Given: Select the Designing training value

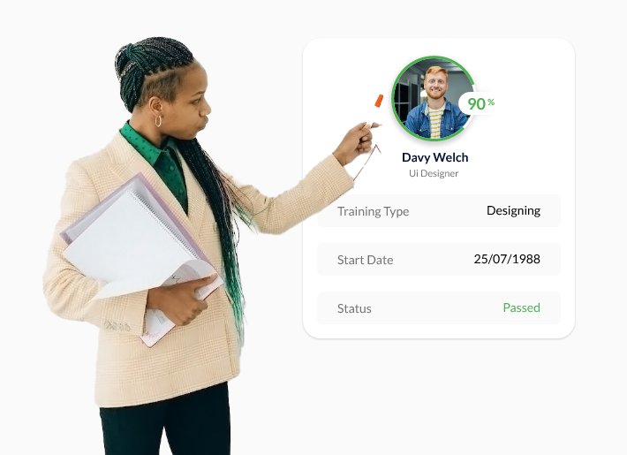Looking at the screenshot, I should (x=513, y=210).
